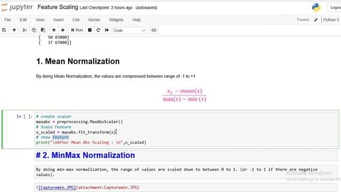341x192 pixels.
Task: Click the Capturemin.JPG attachment link
Action: coord(57,187)
